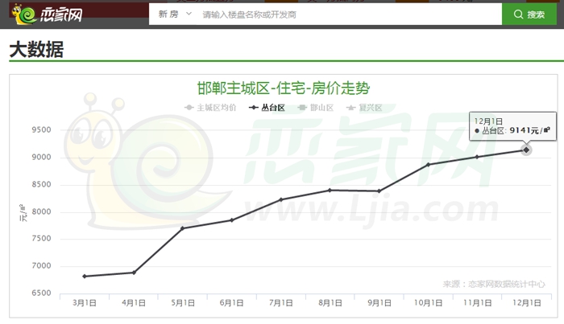
Task: Toggle the 主城区均价 legend series
Action: click(x=210, y=108)
